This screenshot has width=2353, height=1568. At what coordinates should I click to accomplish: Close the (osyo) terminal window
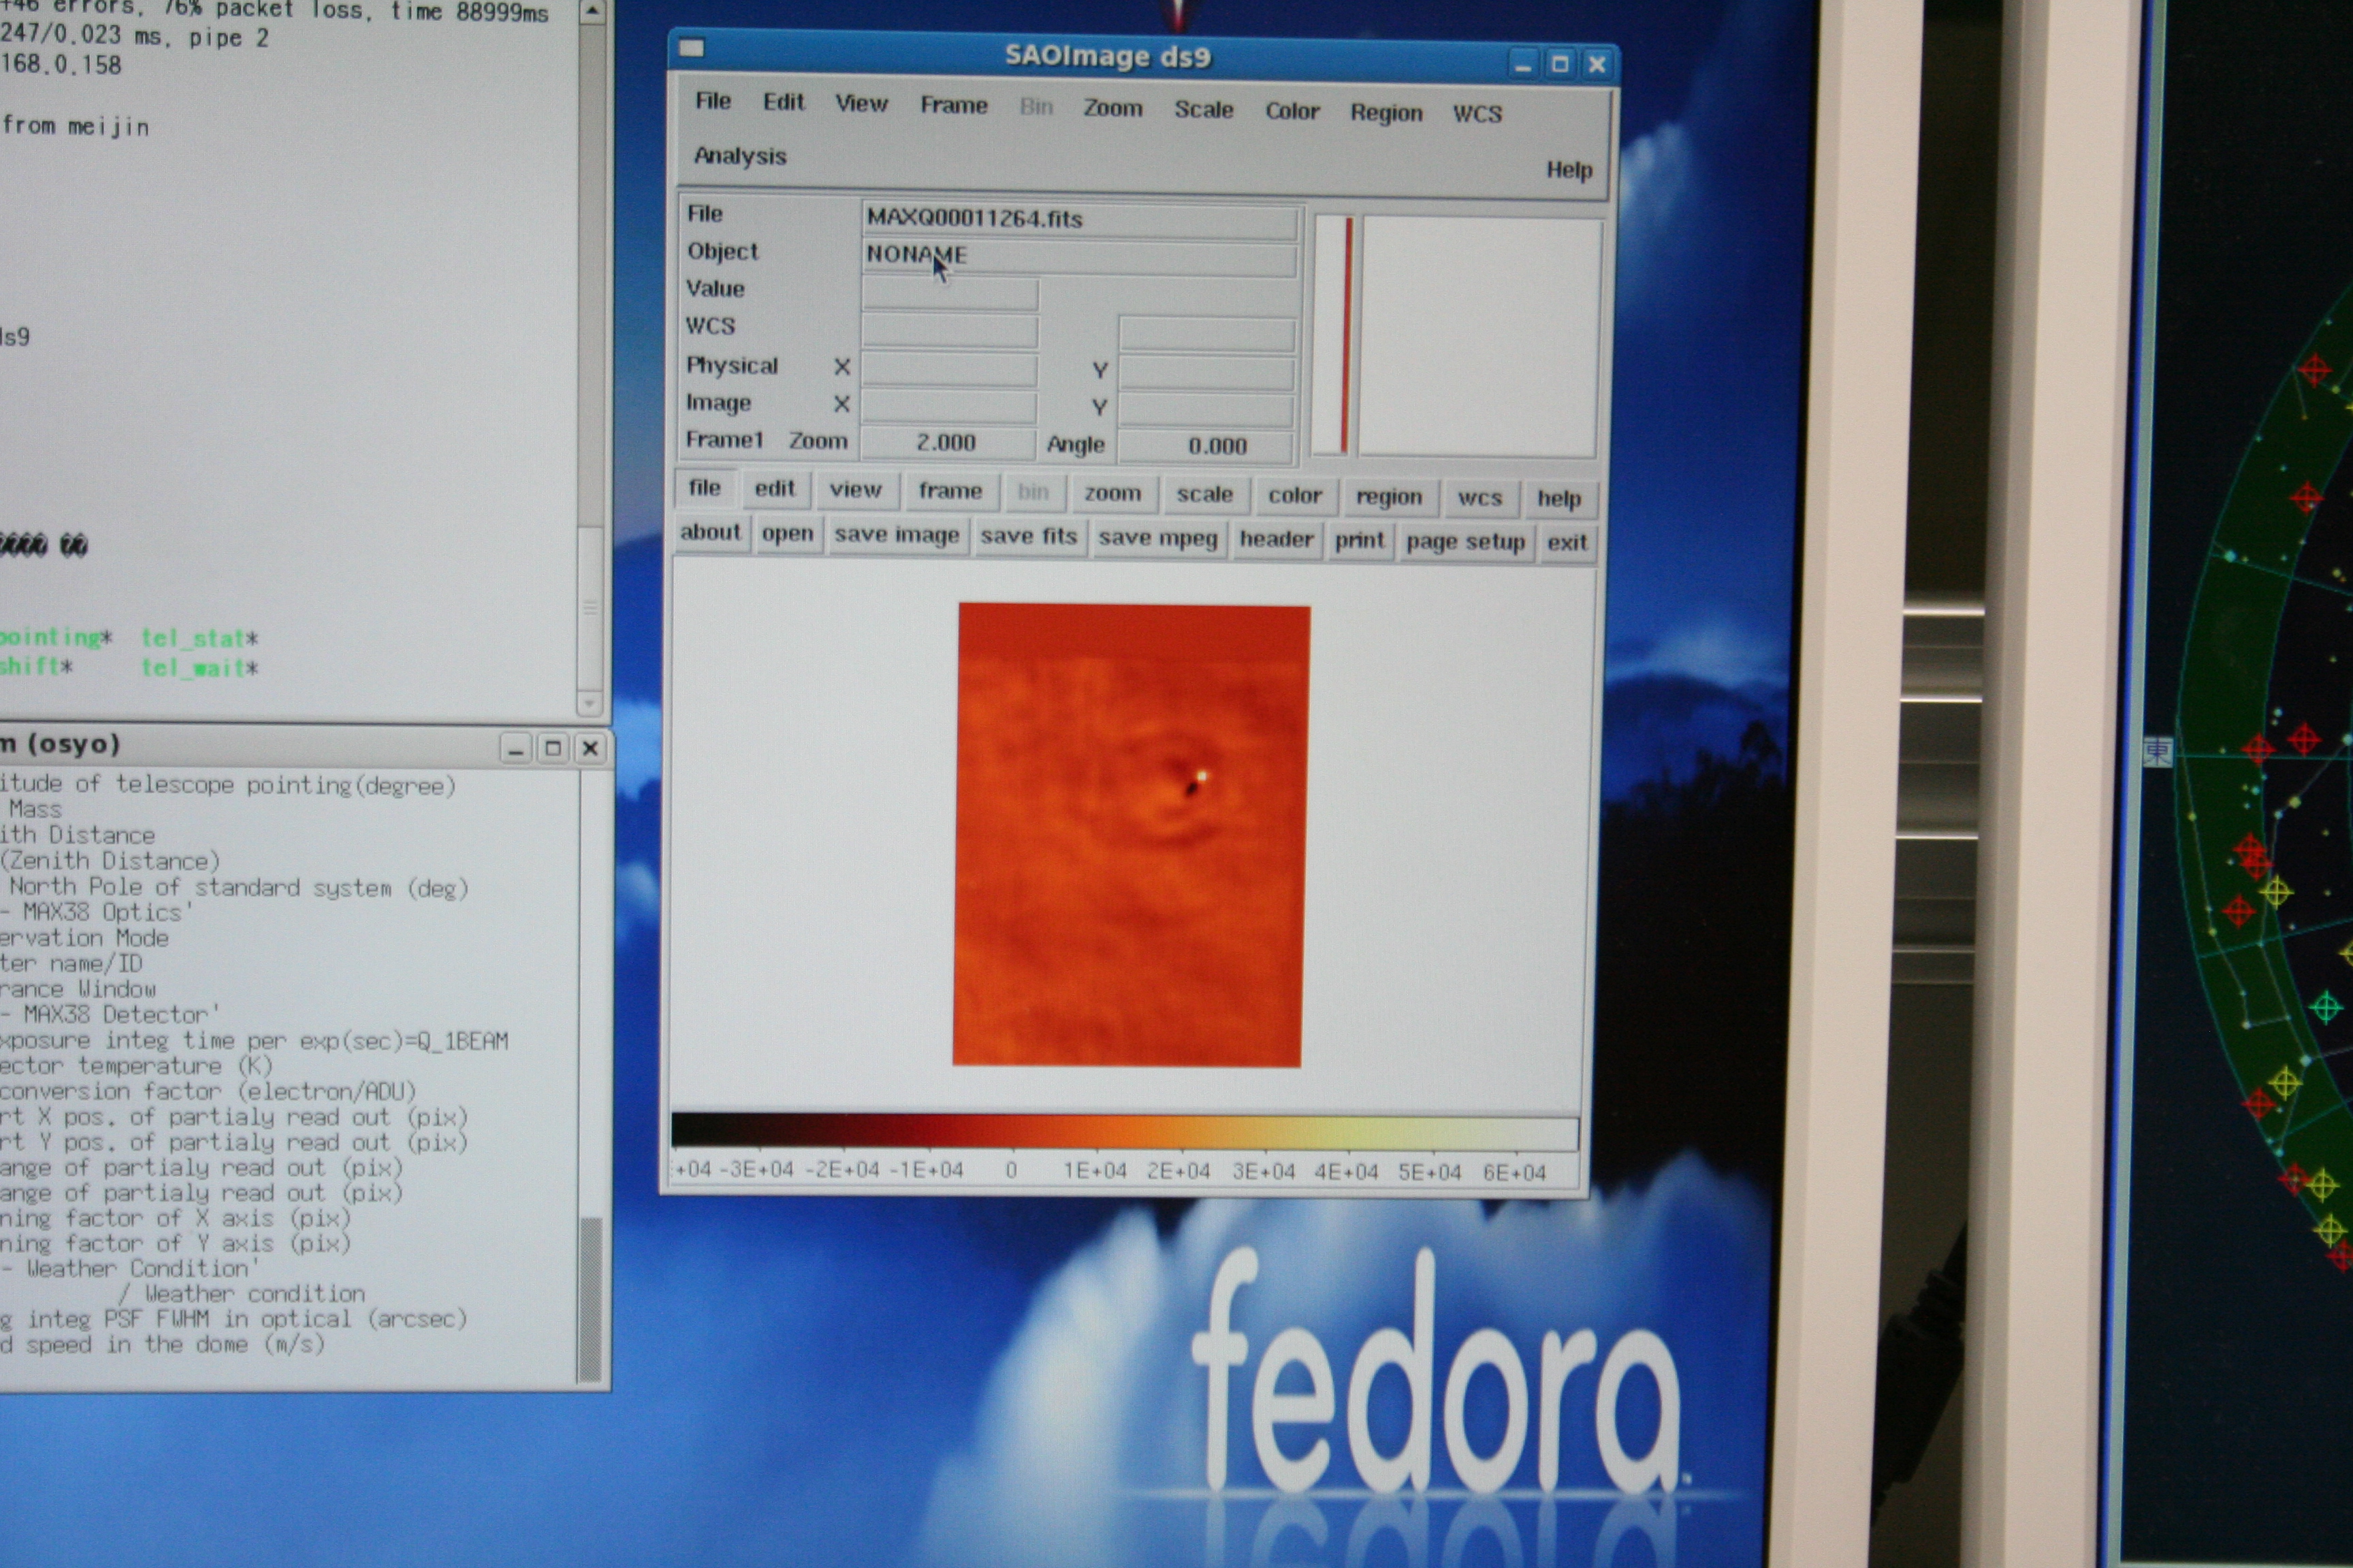[x=590, y=748]
